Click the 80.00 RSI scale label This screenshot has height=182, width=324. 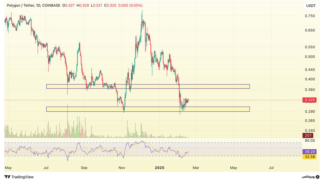click(310, 141)
